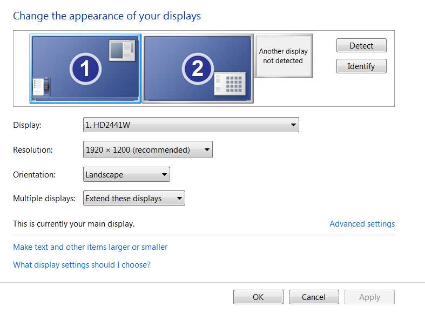This screenshot has height=321, width=425.
Task: Select the monitor 2 display thumbnail
Action: click(198, 69)
